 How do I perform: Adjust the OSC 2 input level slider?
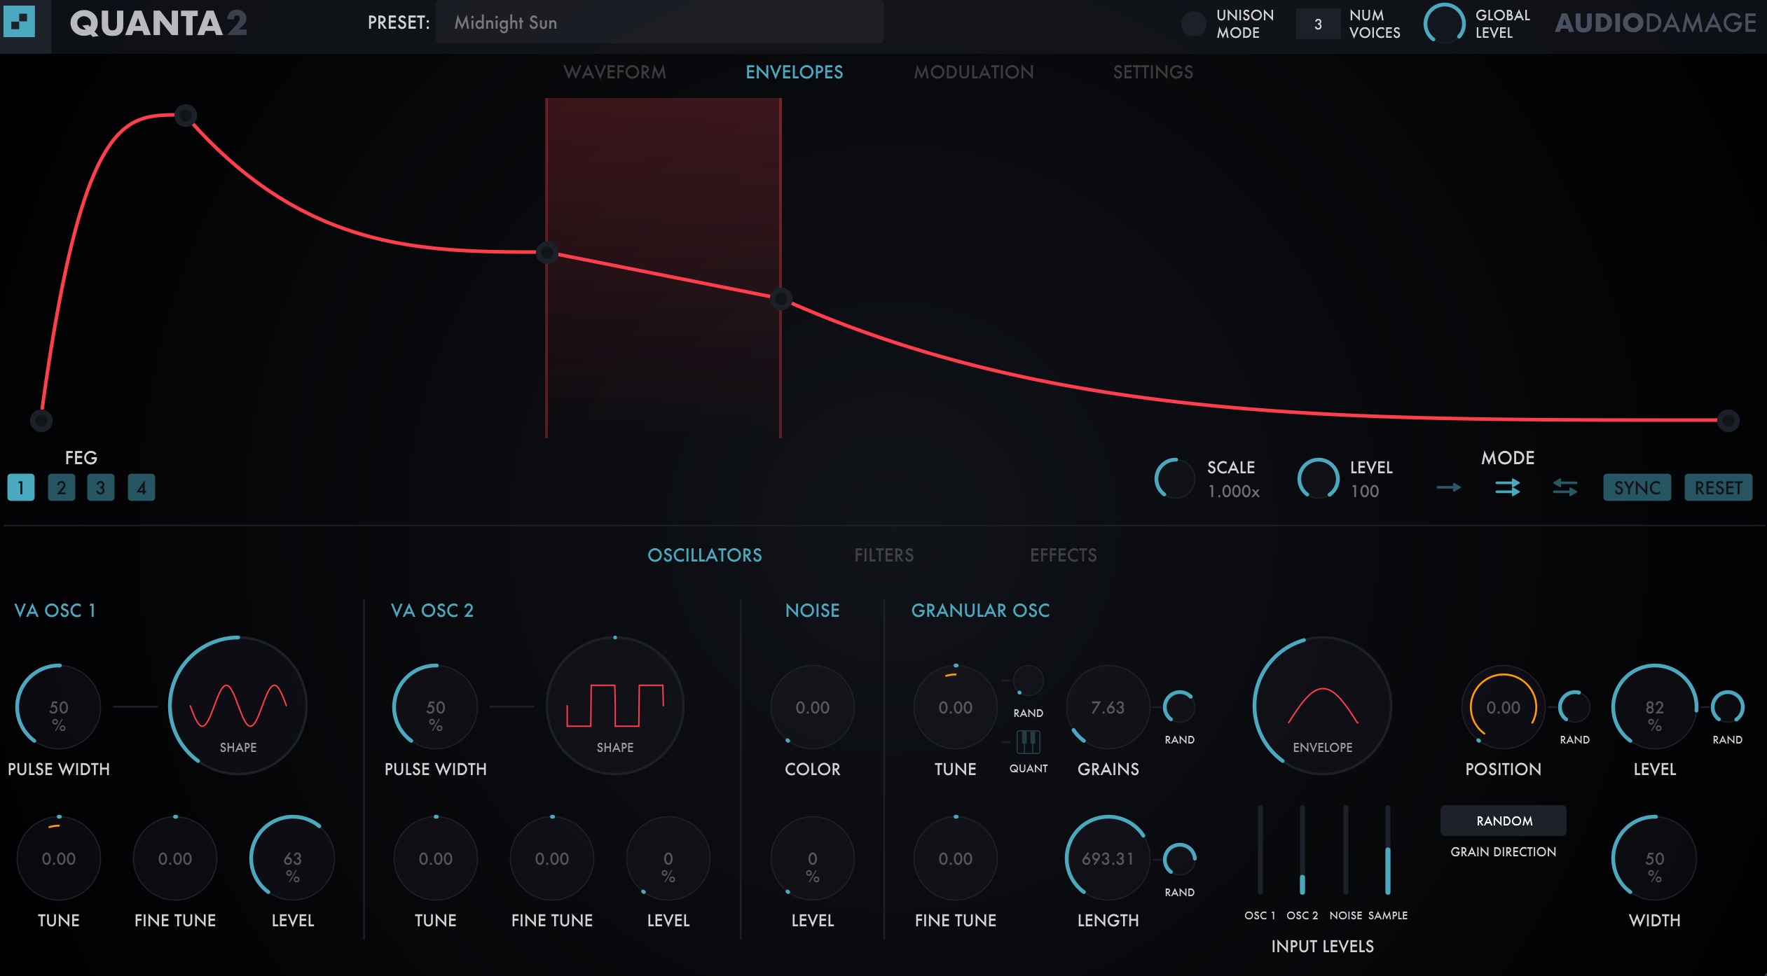pos(1303,868)
